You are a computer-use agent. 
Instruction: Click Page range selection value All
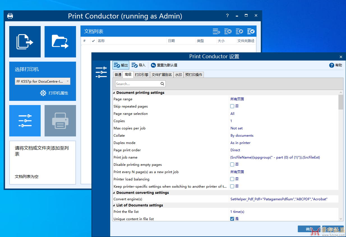(x=232, y=113)
